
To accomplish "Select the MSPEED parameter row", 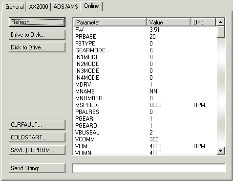I will (x=145, y=105).
